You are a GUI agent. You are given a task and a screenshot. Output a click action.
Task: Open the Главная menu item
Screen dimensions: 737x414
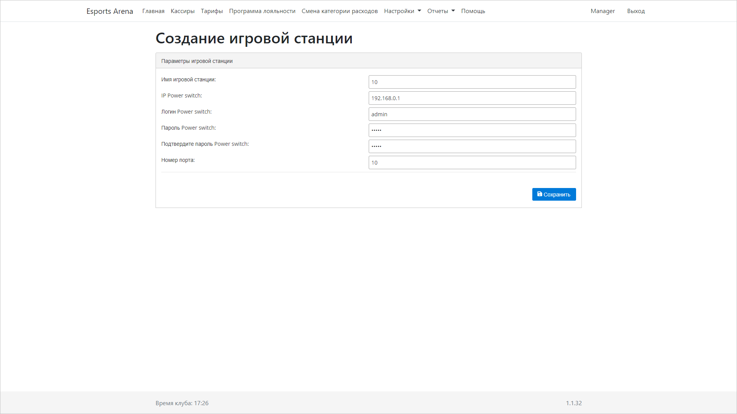[153, 11]
